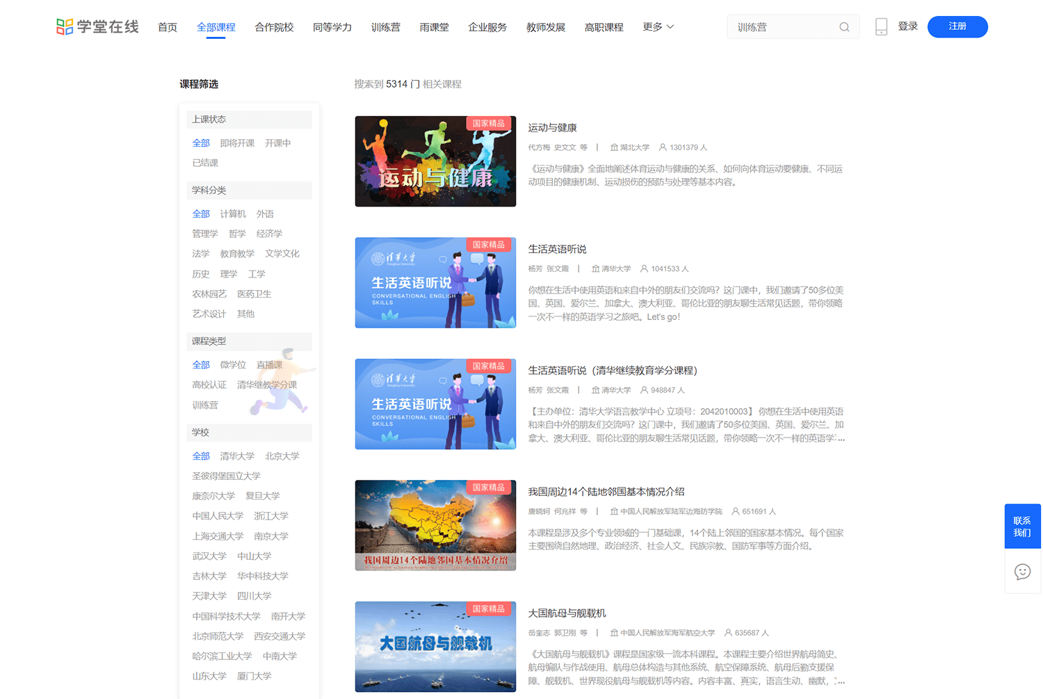Filter school by 华中科技大学
The height and width of the screenshot is (699, 1043).
click(x=262, y=576)
